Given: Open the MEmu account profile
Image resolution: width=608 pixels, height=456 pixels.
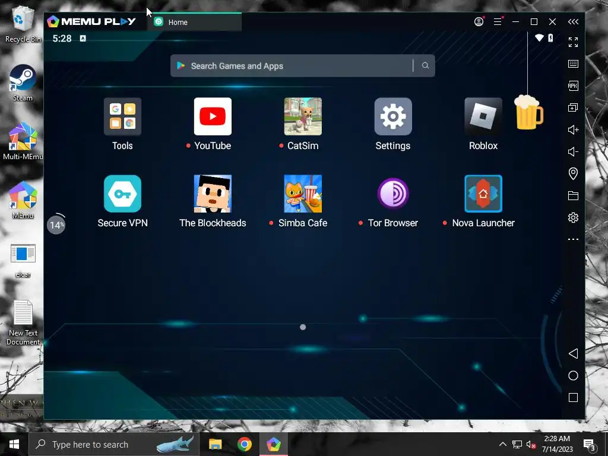Looking at the screenshot, I should 479,22.
